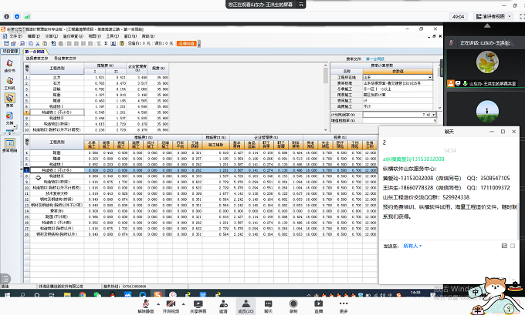
Task: Start the 录制 recording
Action: pyautogui.click(x=293, y=306)
